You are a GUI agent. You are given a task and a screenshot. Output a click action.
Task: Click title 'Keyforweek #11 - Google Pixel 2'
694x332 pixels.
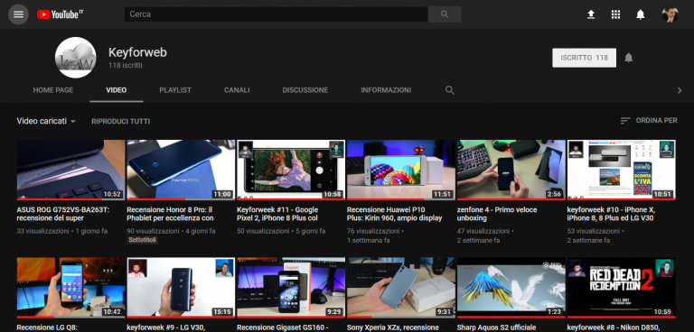tap(277, 214)
